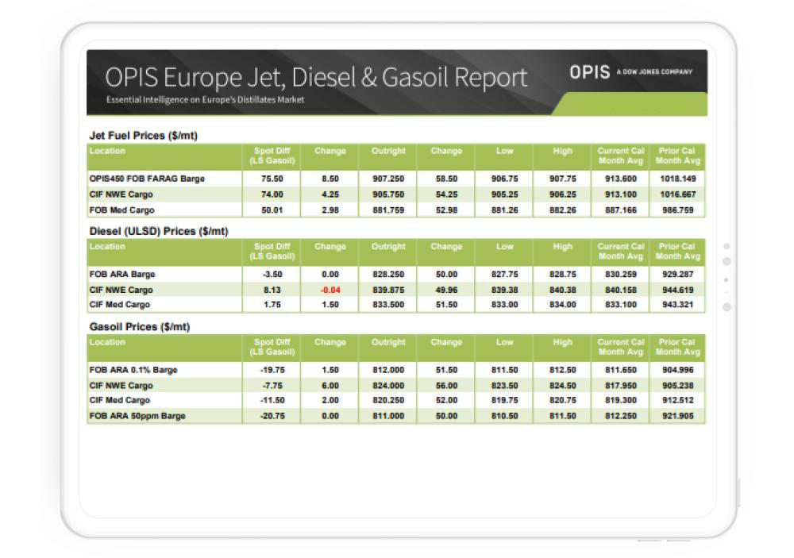Click the current month average '913.100'

tap(620, 194)
